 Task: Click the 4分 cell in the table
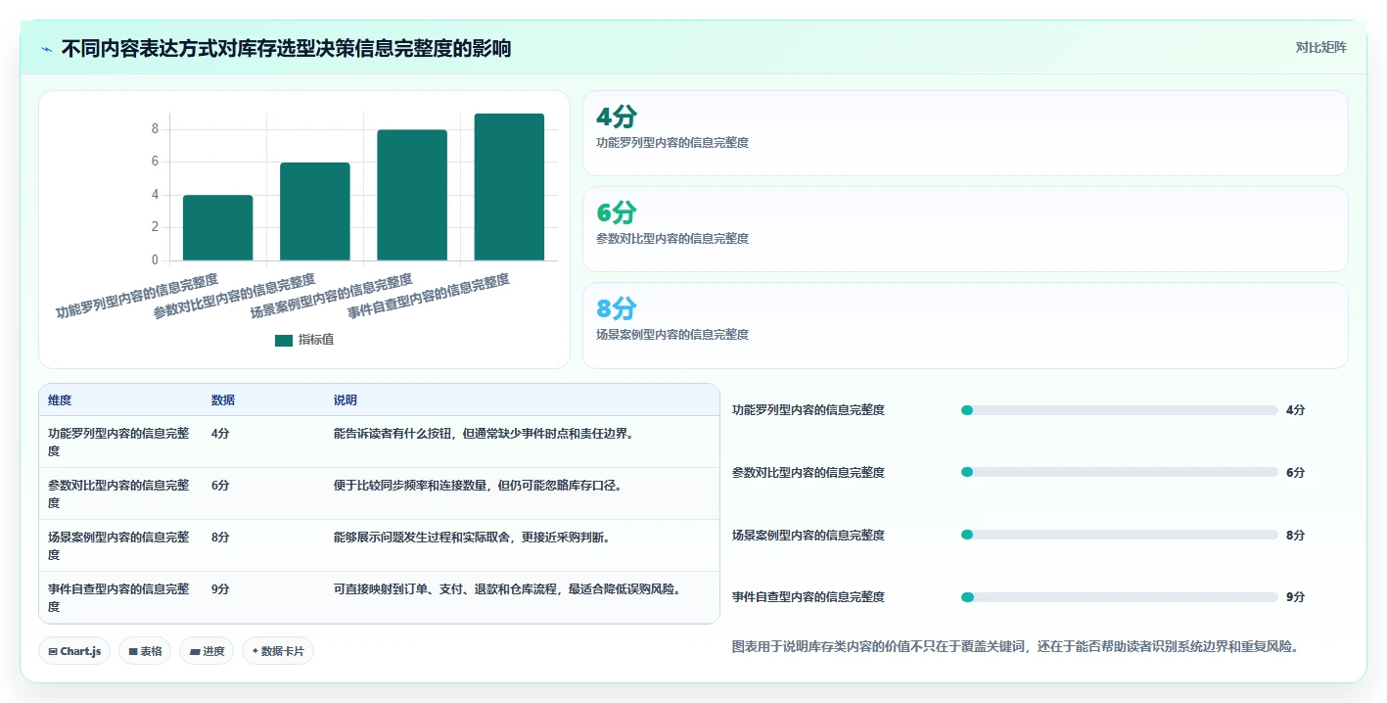pos(220,434)
